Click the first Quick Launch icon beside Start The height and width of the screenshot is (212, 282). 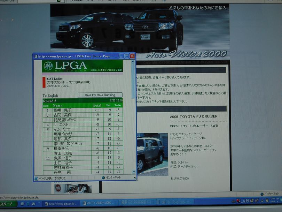coord(22,204)
